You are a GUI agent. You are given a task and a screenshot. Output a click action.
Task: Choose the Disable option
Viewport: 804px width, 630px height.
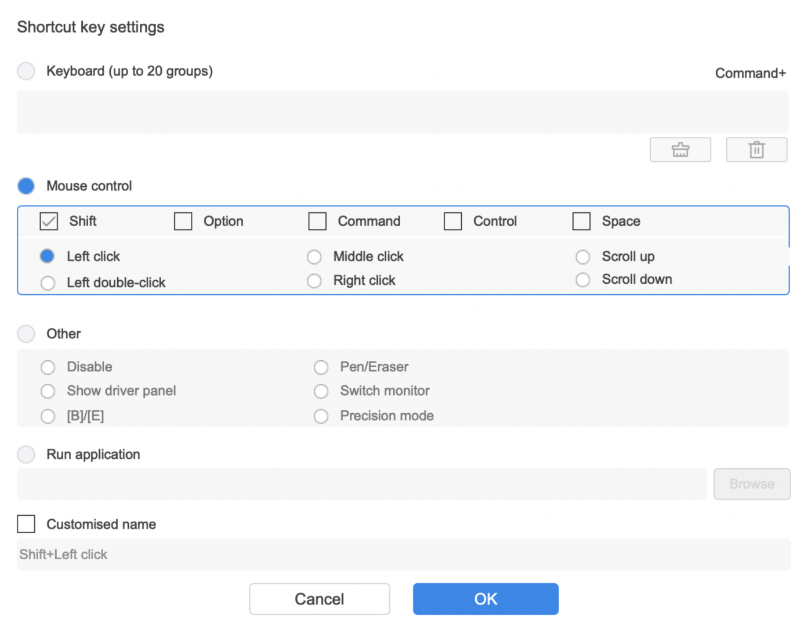pos(48,367)
